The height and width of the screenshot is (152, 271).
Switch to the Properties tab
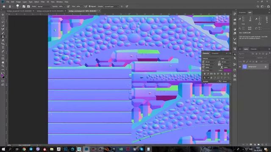point(242,13)
